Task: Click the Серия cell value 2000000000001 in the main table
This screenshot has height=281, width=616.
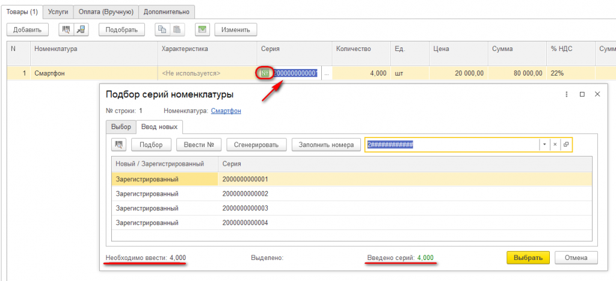Action: pyautogui.click(x=295, y=73)
